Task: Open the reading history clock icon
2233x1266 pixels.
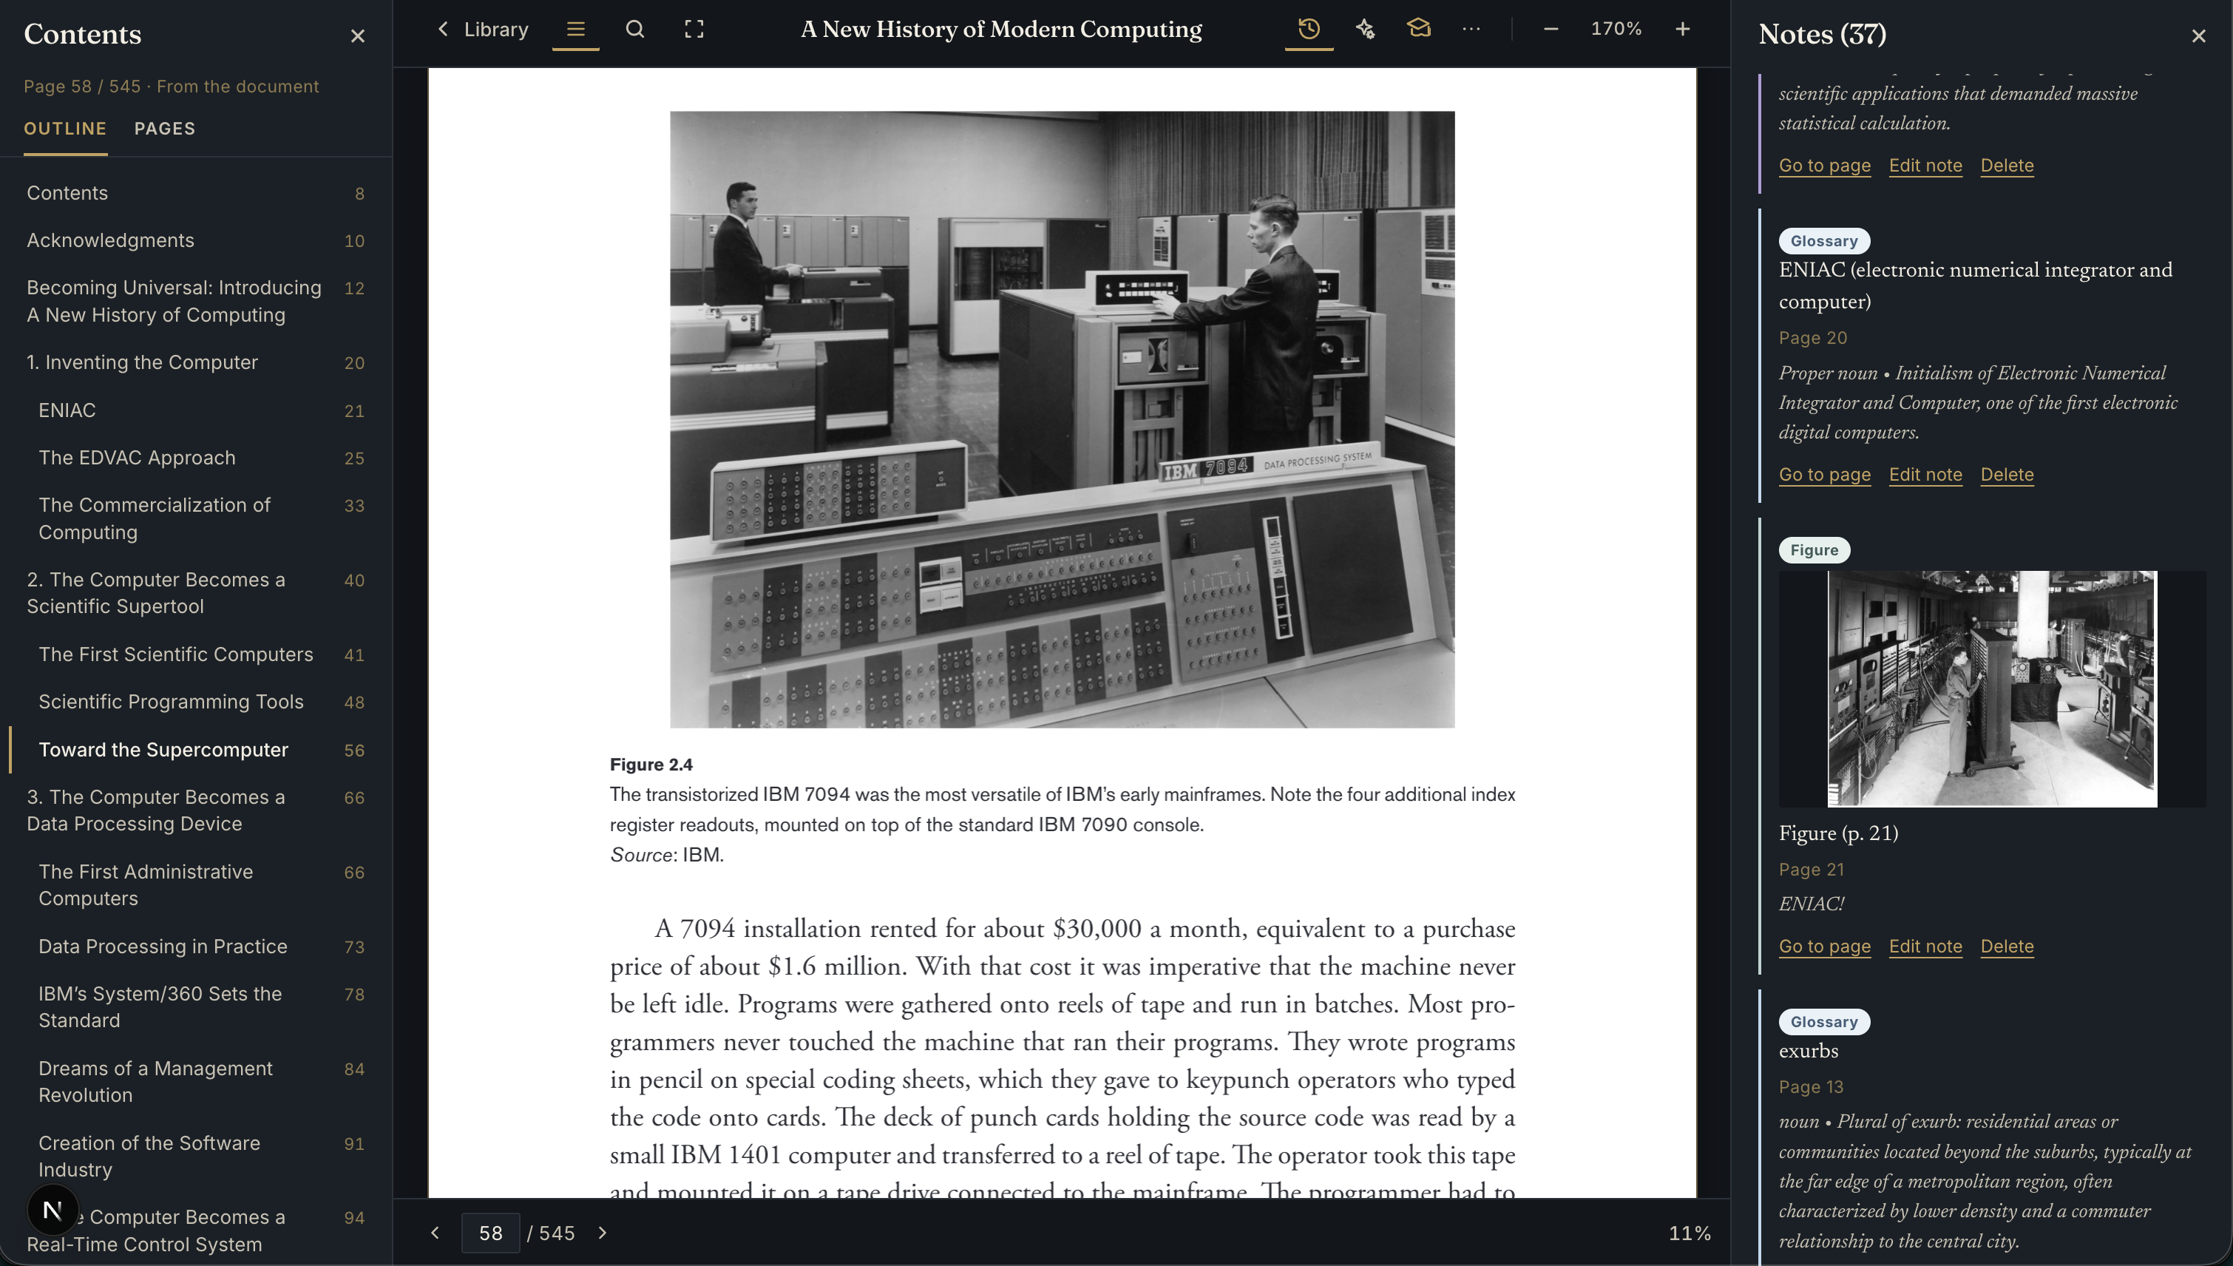Action: 1309,30
